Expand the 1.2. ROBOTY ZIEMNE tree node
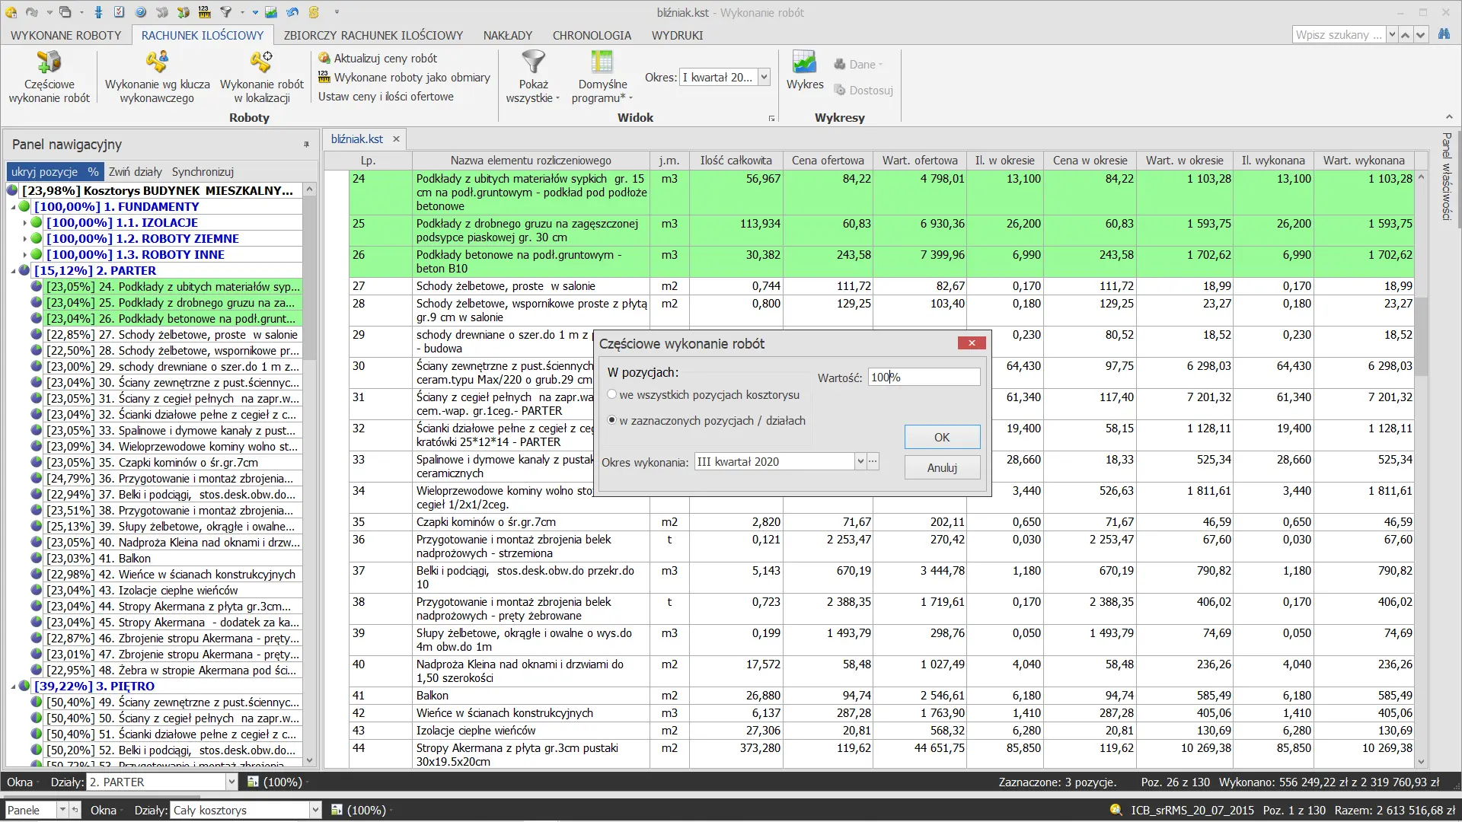The image size is (1462, 822). (25, 239)
